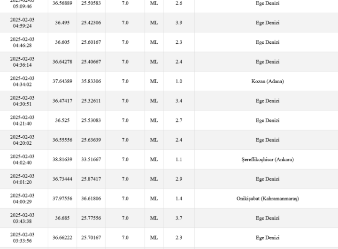Select the 03:43:38 timestamp cell
338x249 pixels.
click(x=23, y=218)
